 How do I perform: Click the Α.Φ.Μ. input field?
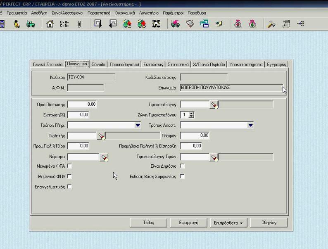86,88
